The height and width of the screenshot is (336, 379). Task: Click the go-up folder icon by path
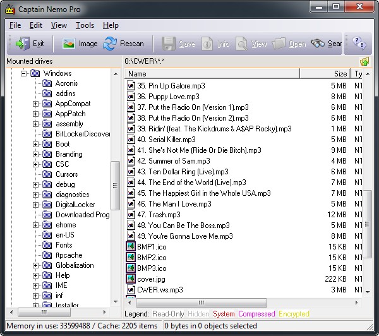[364, 61]
